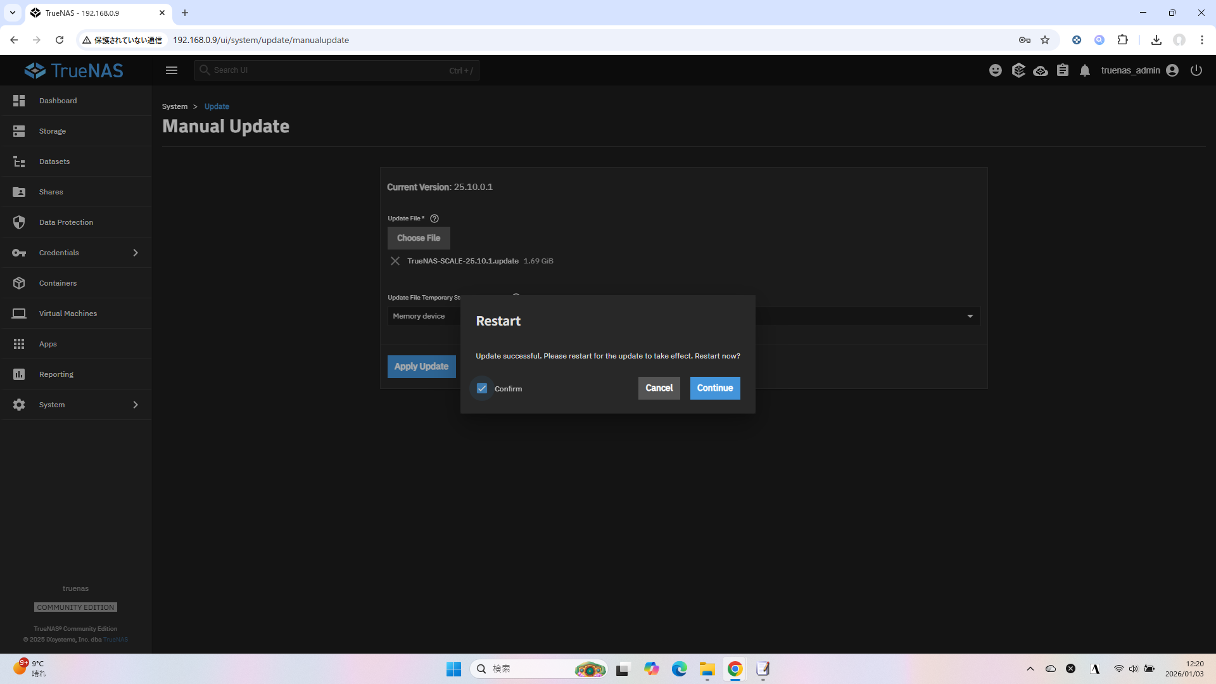Open the alerts bell icon

(1085, 70)
